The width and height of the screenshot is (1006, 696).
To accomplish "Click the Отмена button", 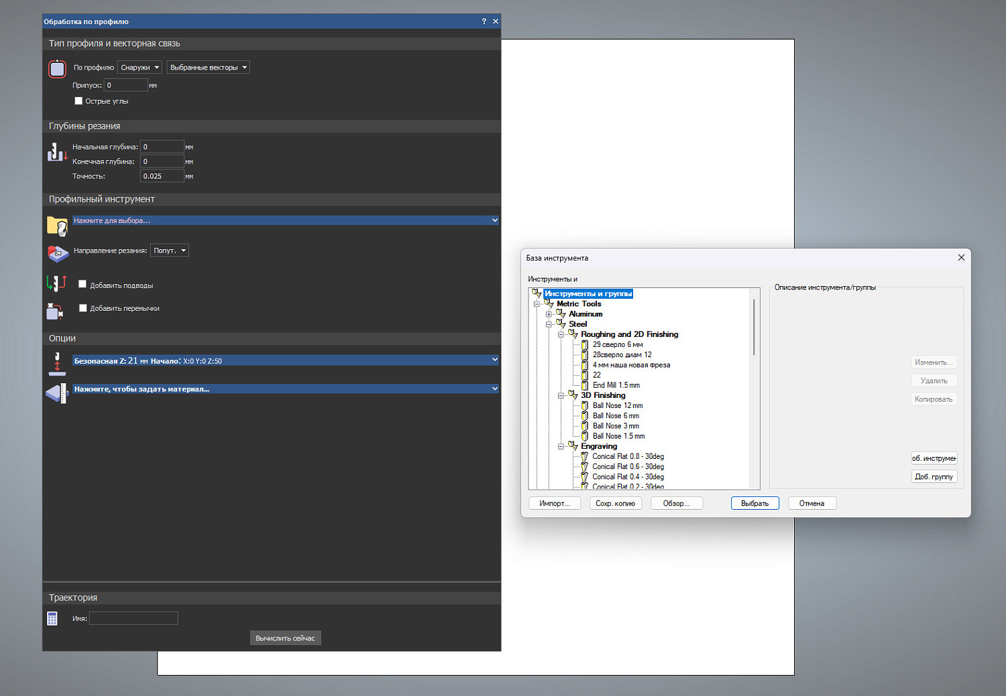I will [812, 504].
